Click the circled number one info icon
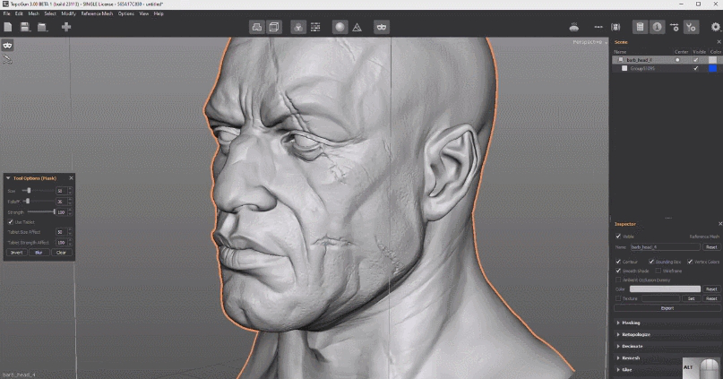Viewport: 723px width, 379px height. tap(657, 27)
